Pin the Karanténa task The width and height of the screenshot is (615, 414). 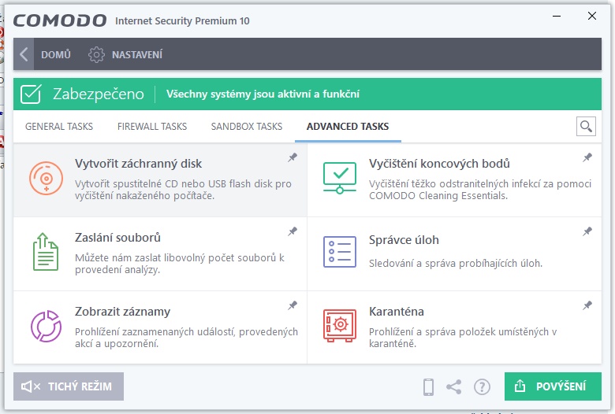click(x=587, y=305)
